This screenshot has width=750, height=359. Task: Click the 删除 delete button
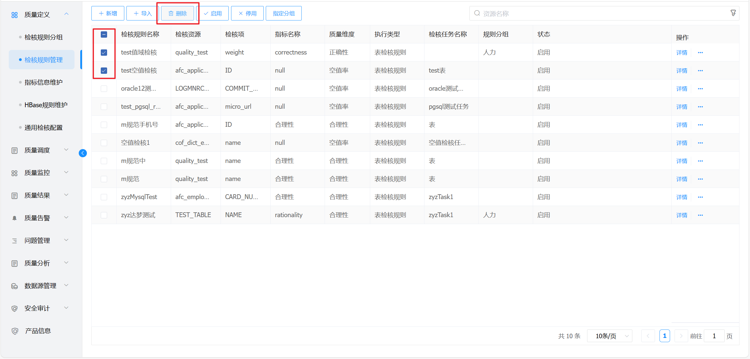(178, 13)
